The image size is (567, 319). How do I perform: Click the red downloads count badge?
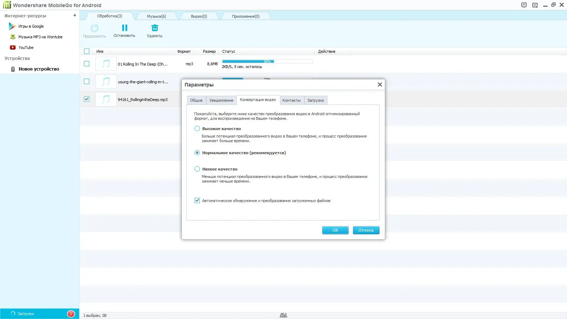(x=71, y=314)
